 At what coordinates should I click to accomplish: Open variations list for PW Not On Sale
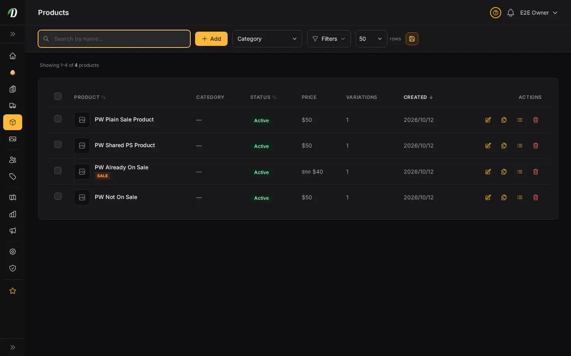tap(520, 197)
